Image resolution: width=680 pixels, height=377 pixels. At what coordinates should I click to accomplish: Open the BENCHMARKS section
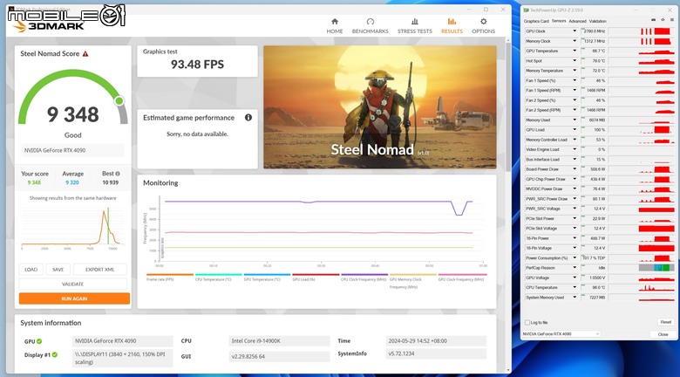click(370, 26)
